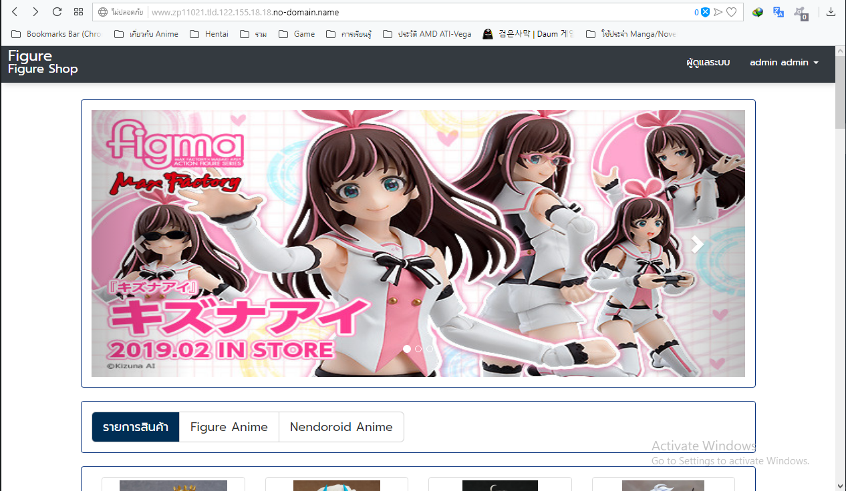Viewport: 846px width, 491px height.
Task: Open the Google Translate extension
Action: click(x=779, y=12)
